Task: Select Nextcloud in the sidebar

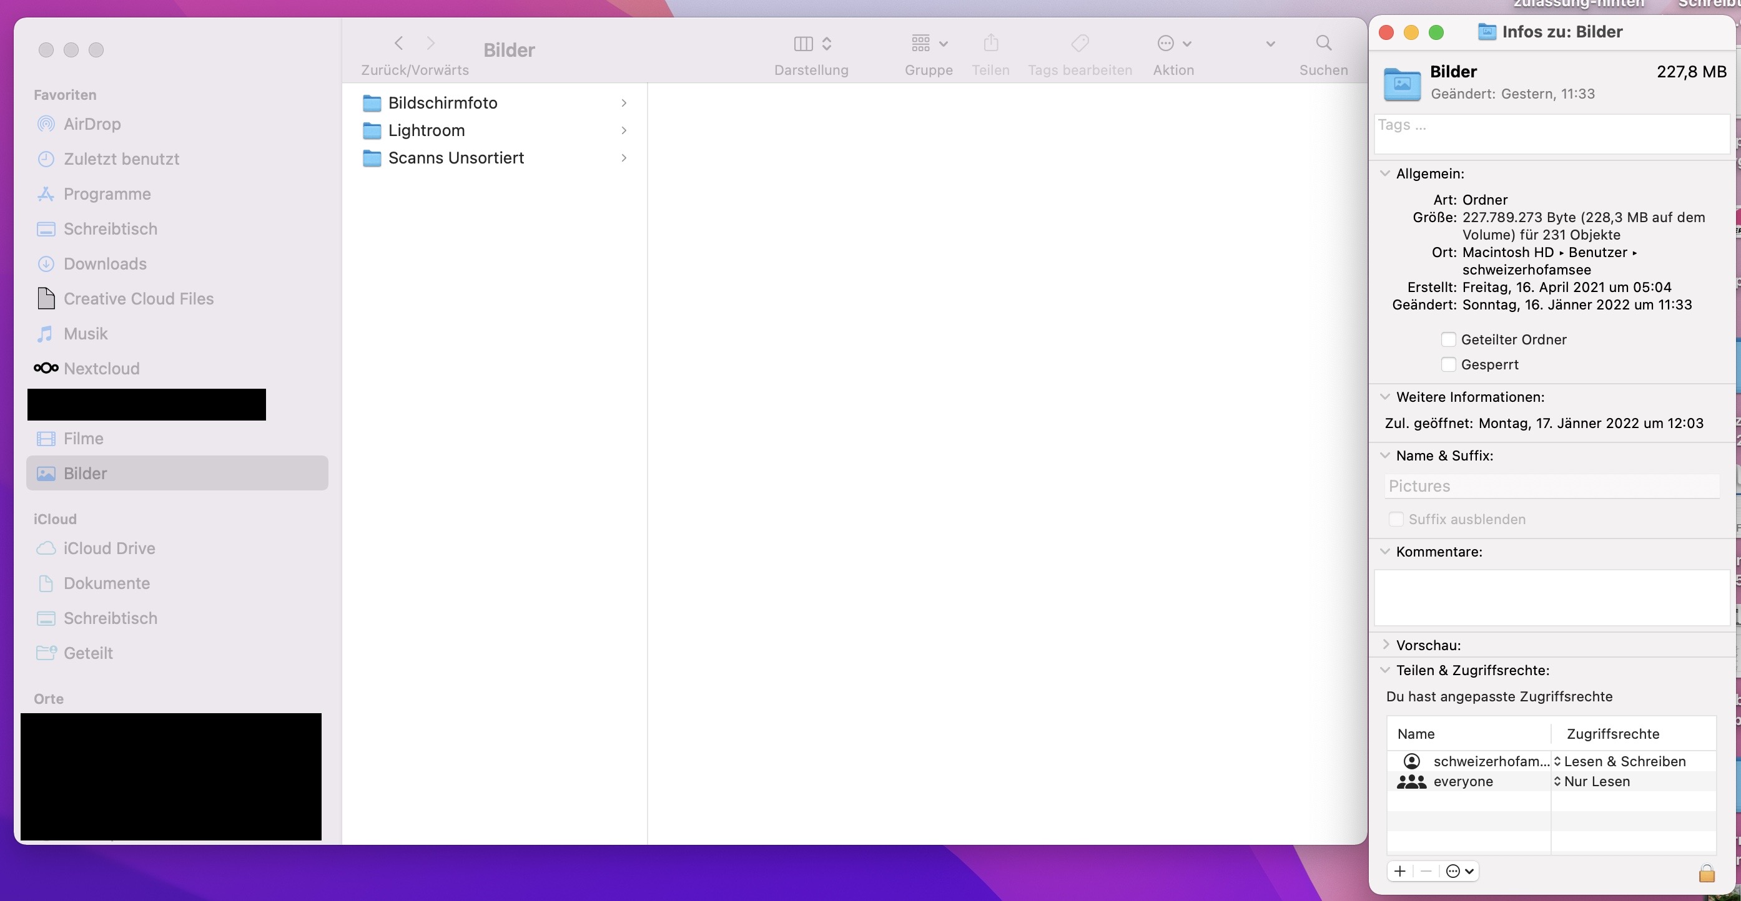Action: (x=101, y=369)
